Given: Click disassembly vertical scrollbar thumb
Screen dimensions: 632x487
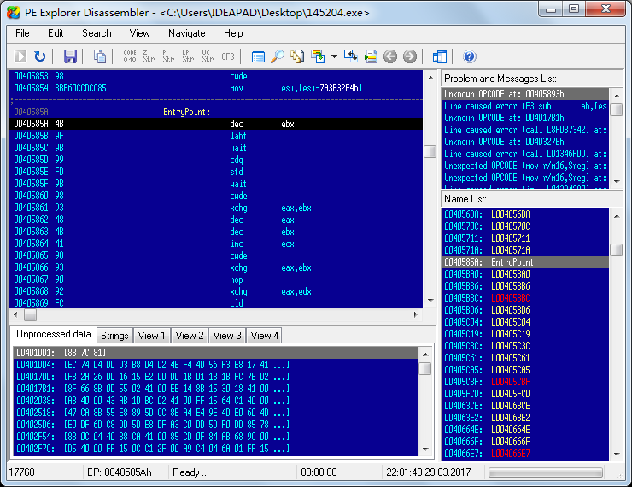Looking at the screenshot, I should [430, 151].
